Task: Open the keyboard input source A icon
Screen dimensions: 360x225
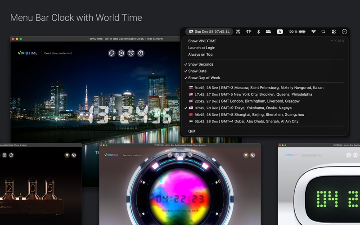Action: [279, 31]
